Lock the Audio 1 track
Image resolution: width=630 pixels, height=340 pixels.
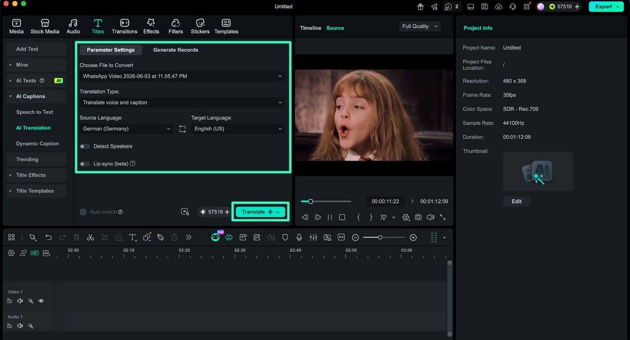tap(10, 326)
